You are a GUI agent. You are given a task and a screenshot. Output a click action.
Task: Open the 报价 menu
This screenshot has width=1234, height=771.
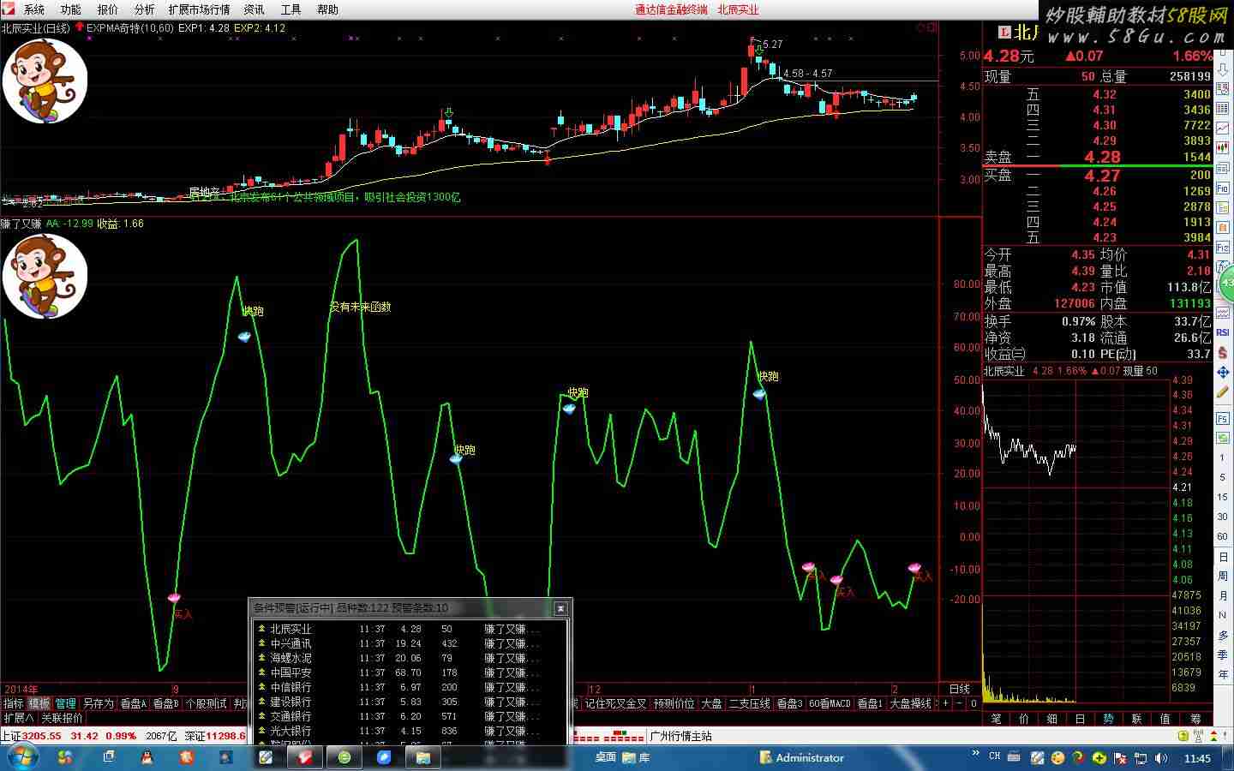click(108, 9)
